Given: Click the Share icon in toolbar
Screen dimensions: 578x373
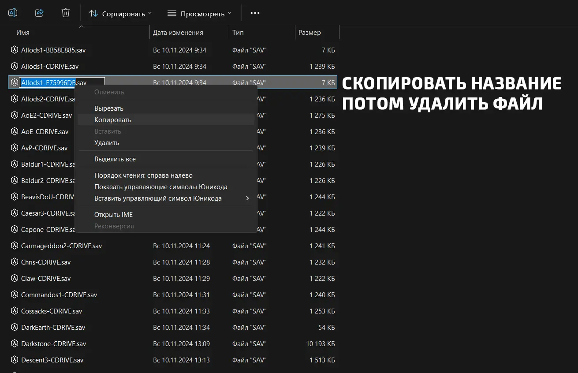Looking at the screenshot, I should 39,13.
